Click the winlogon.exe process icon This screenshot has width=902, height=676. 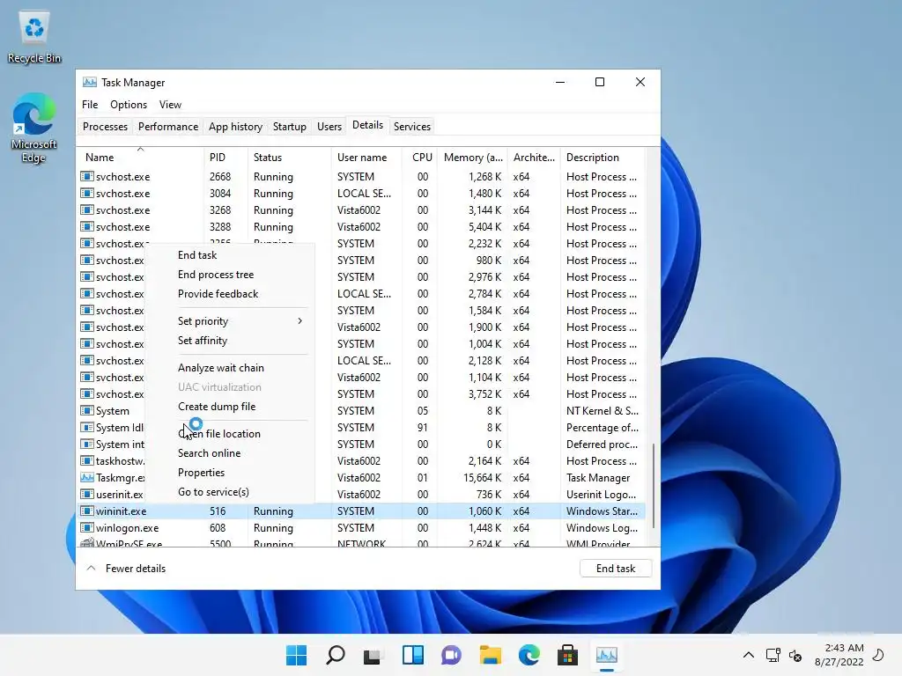tap(87, 528)
